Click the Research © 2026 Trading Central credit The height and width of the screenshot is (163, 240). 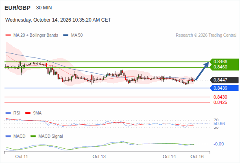click(x=206, y=35)
